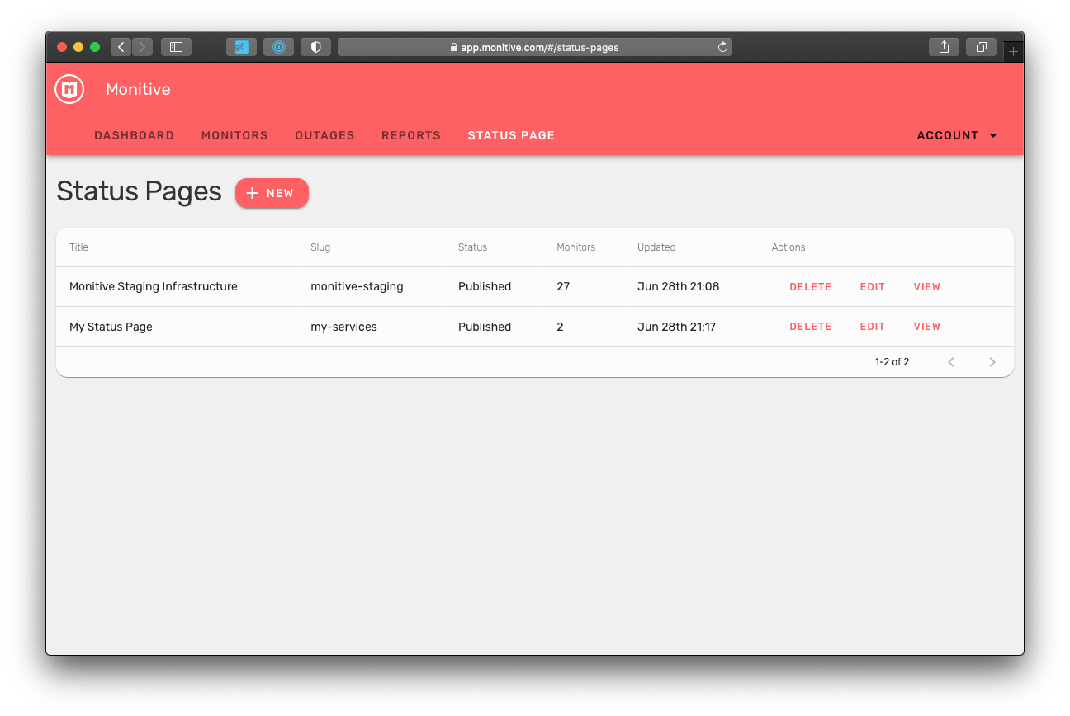Go to previous page of table results

[951, 362]
